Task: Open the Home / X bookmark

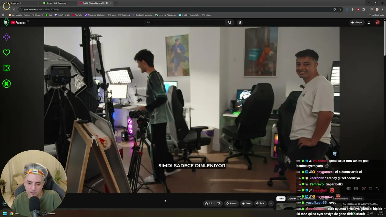Action: (x=37, y=15)
